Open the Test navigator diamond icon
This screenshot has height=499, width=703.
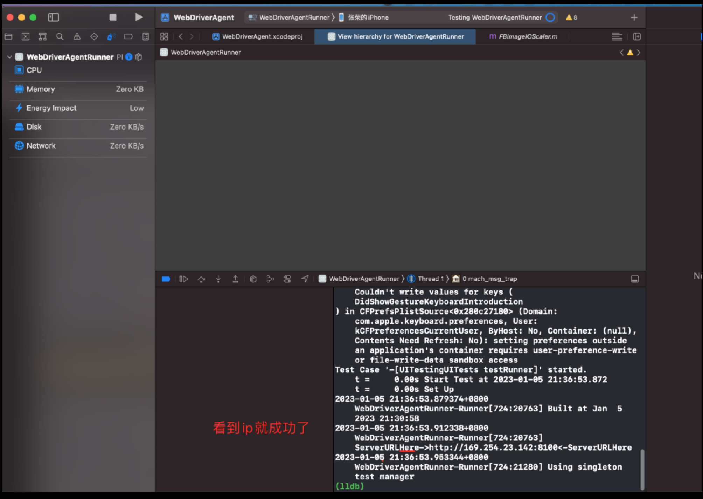click(x=94, y=36)
